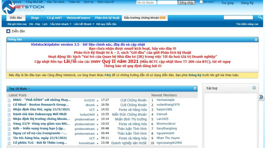Image resolution: width=265 pixels, height=148 pixels.
Task: Click post icon beside Vàng 23/9 thread
Action: pyautogui.click(x=9, y=124)
